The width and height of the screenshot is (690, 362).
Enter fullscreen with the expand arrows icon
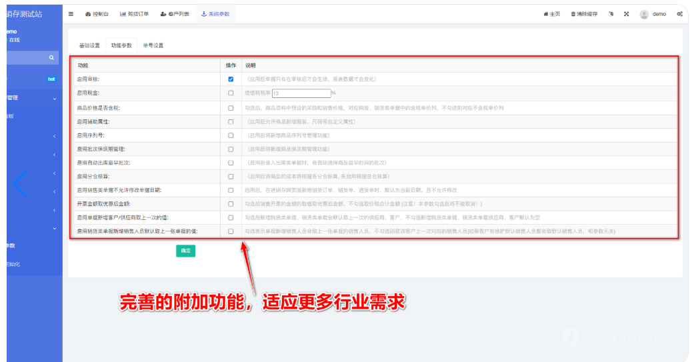[627, 14]
